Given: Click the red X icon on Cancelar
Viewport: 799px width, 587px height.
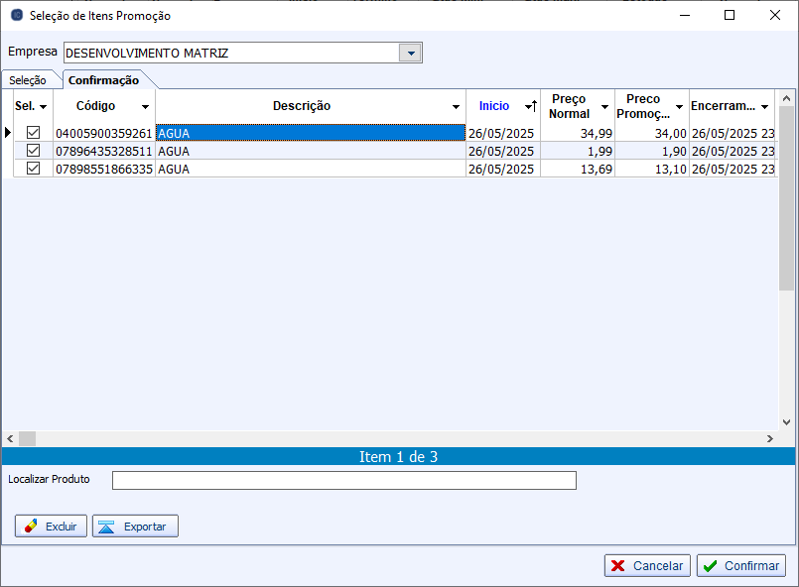Looking at the screenshot, I should click(618, 565).
